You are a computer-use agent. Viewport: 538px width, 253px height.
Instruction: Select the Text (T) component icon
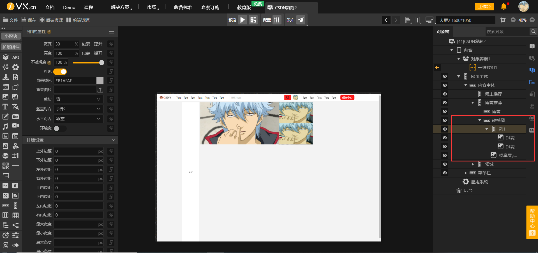click(x=5, y=107)
